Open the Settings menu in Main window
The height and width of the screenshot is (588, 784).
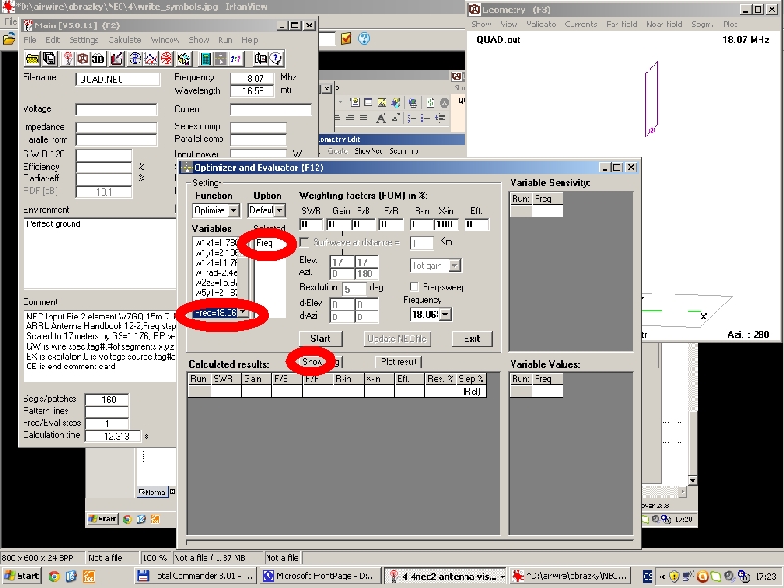point(83,40)
